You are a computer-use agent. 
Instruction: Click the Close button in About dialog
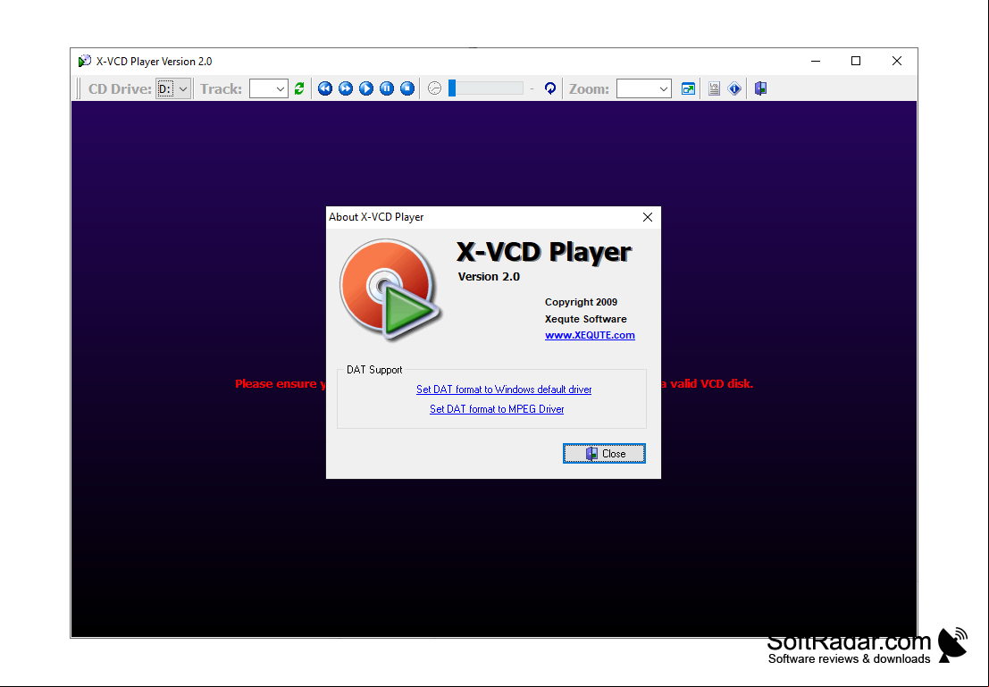coord(604,454)
